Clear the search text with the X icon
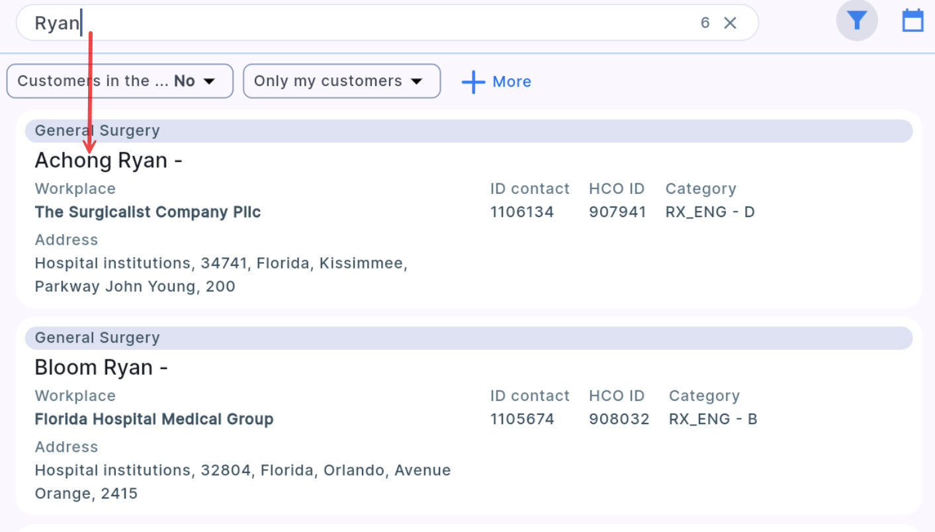This screenshot has width=935, height=532. coord(730,23)
